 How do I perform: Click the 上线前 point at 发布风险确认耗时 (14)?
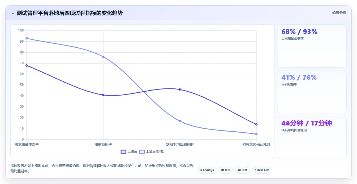click(x=256, y=124)
